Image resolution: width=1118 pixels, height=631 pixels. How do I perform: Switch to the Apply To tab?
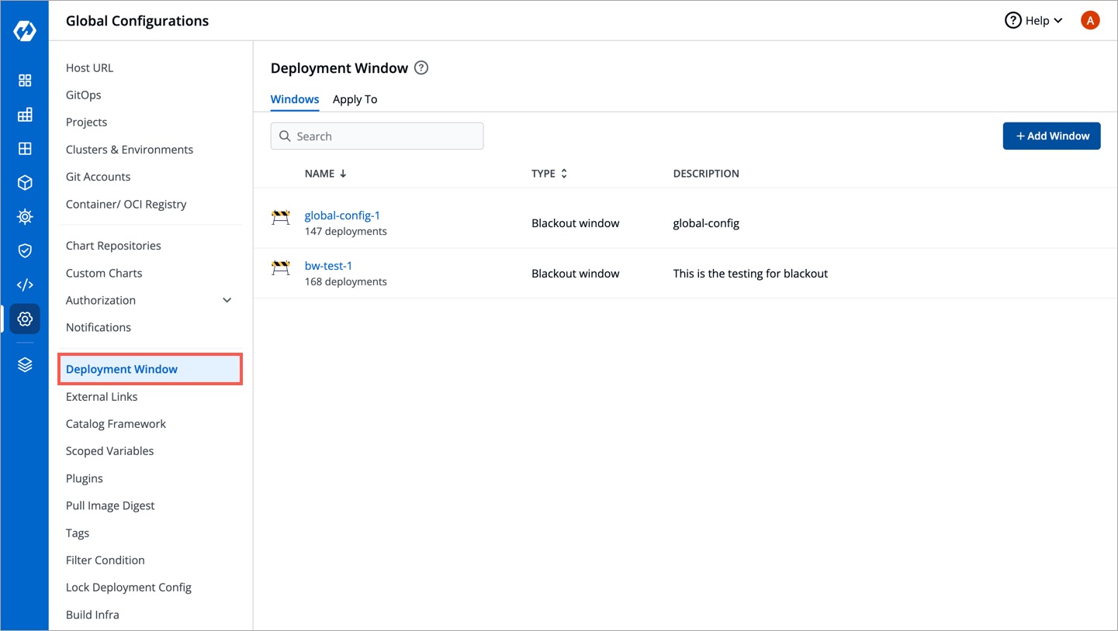pyautogui.click(x=355, y=99)
